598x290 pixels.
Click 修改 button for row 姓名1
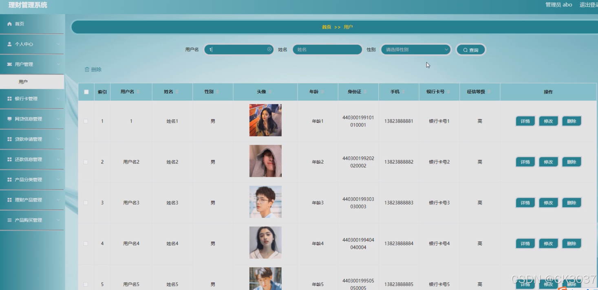(548, 121)
